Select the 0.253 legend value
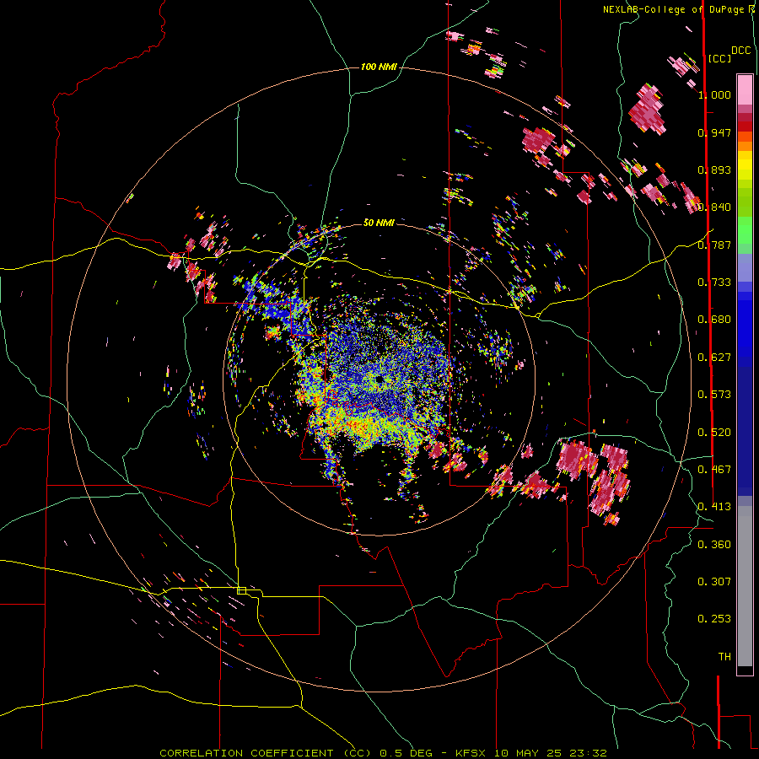The image size is (759, 759). [x=714, y=619]
